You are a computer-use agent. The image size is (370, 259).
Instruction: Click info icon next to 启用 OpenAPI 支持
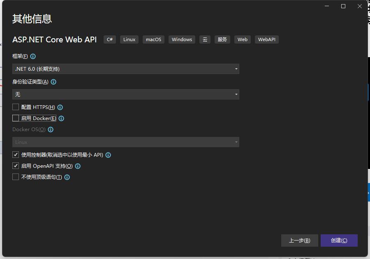tap(78, 166)
